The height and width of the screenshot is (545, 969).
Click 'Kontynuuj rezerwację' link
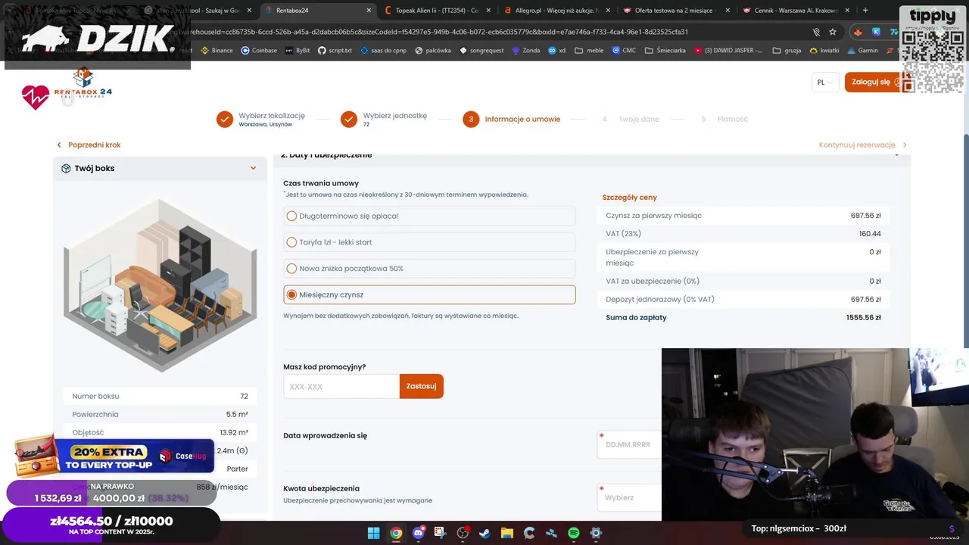(x=862, y=145)
